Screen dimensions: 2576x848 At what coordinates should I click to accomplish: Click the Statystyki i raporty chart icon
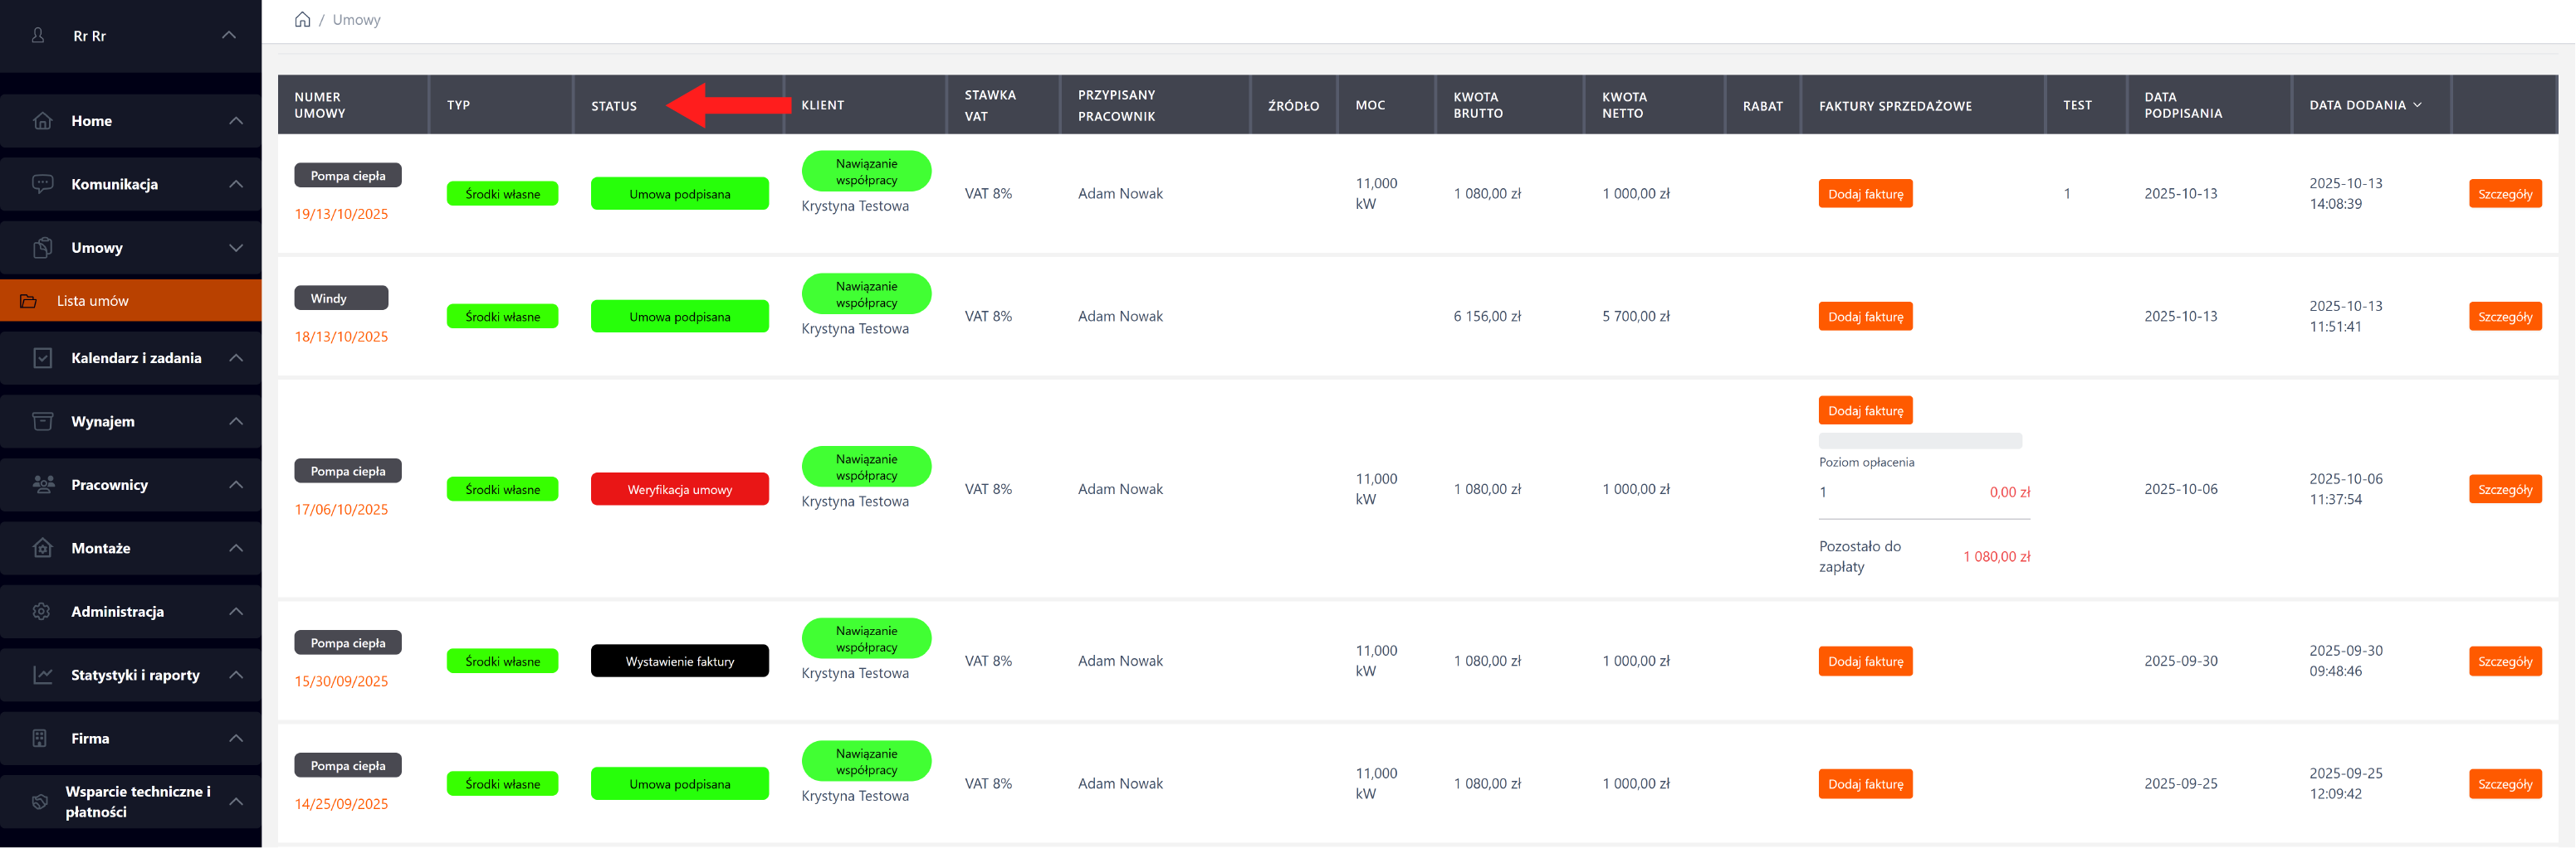point(42,676)
